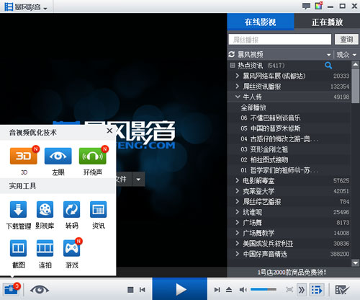Close the 音视频优化技术 popup panel
The height and width of the screenshot is (300, 360).
[x=109, y=131]
